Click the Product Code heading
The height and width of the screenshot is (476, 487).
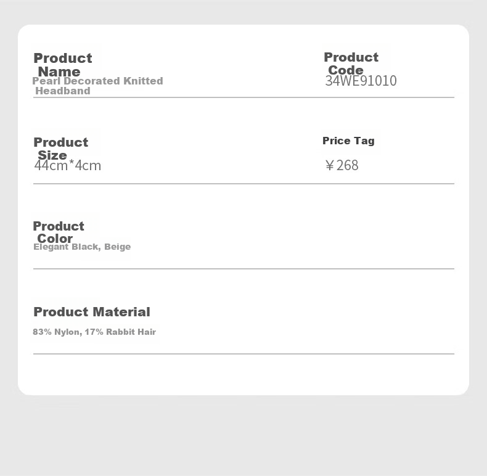tap(351, 64)
